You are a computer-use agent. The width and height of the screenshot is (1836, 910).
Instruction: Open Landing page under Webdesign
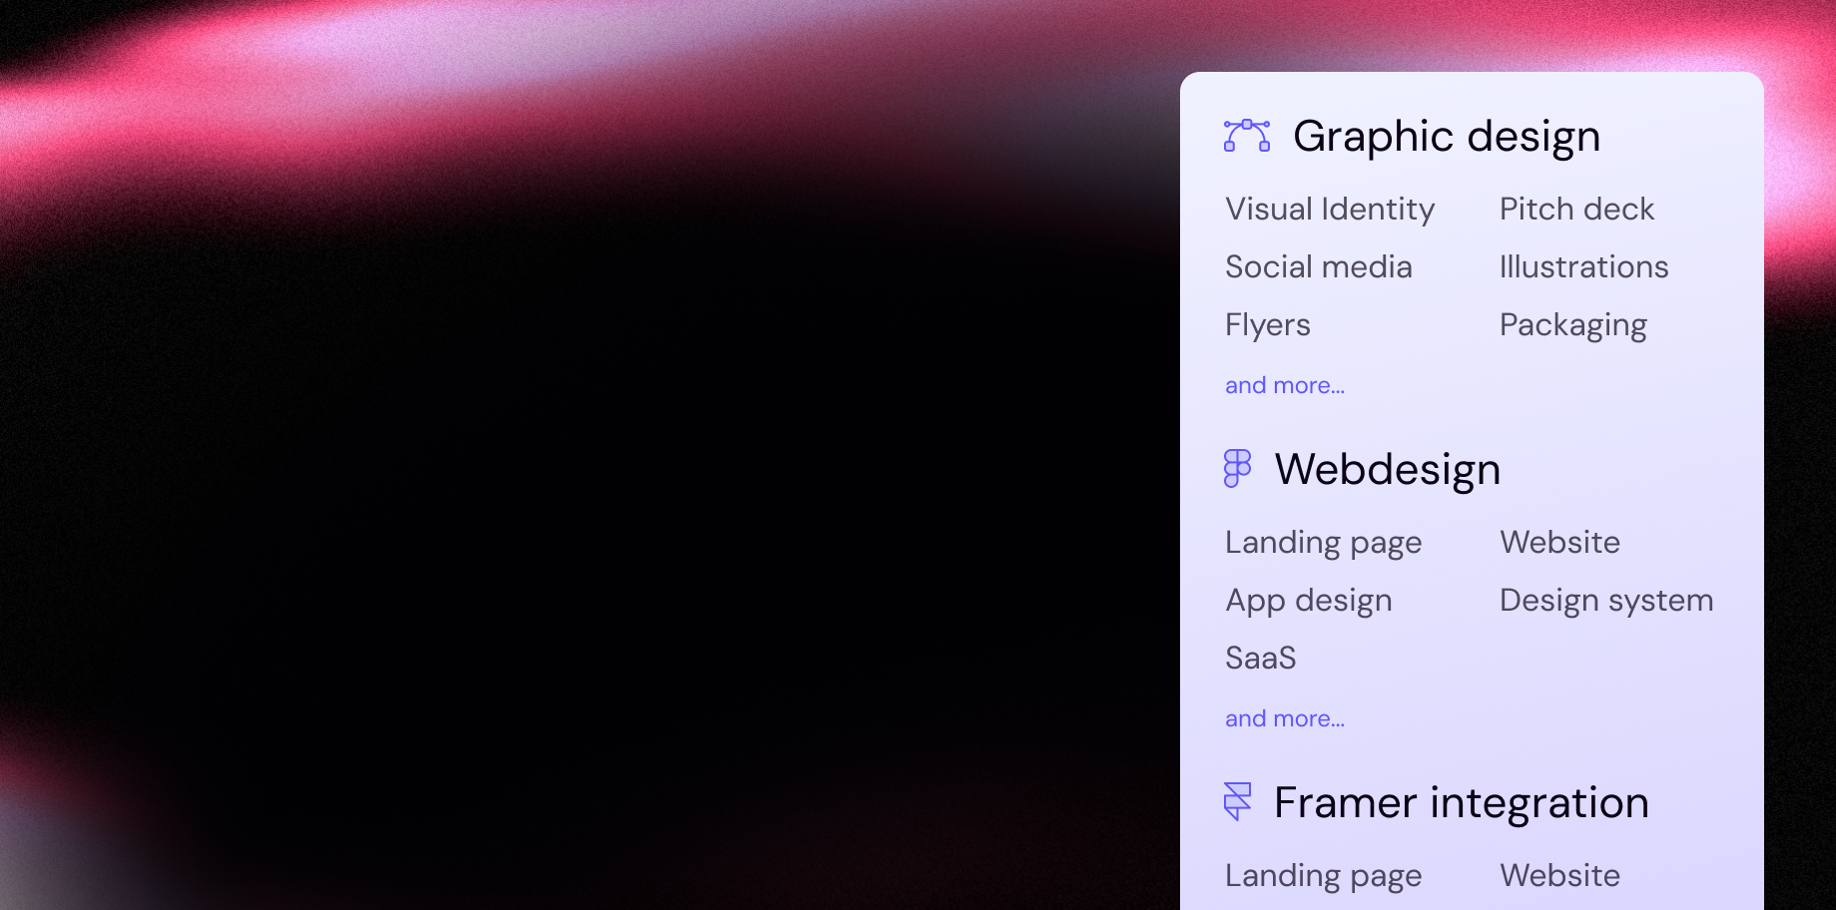pyautogui.click(x=1323, y=543)
